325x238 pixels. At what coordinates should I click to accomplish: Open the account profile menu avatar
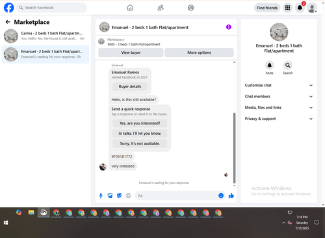click(x=312, y=8)
